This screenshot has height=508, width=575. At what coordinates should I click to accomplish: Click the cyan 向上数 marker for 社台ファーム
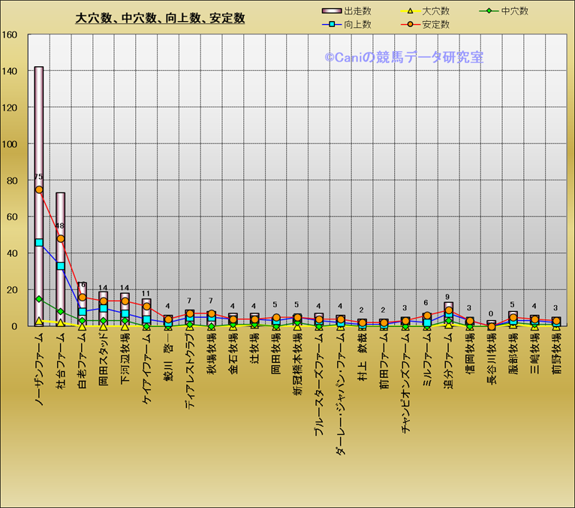click(61, 266)
